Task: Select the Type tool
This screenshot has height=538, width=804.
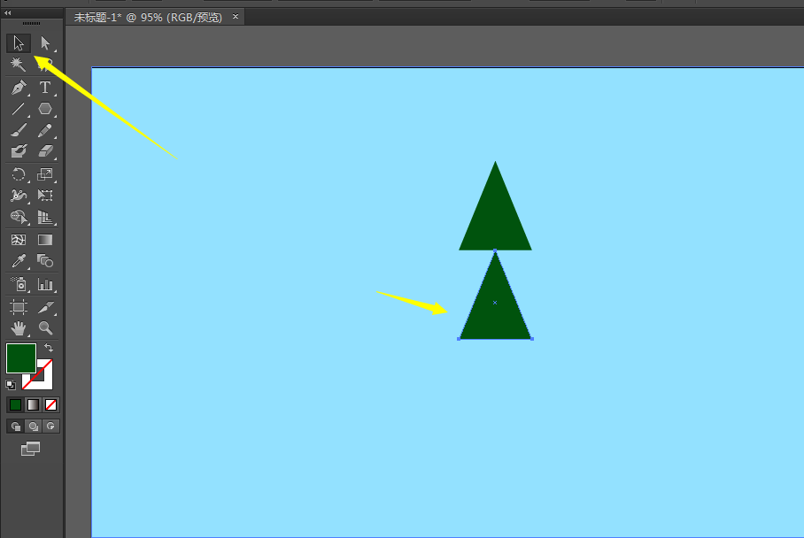Action: pyautogui.click(x=45, y=87)
